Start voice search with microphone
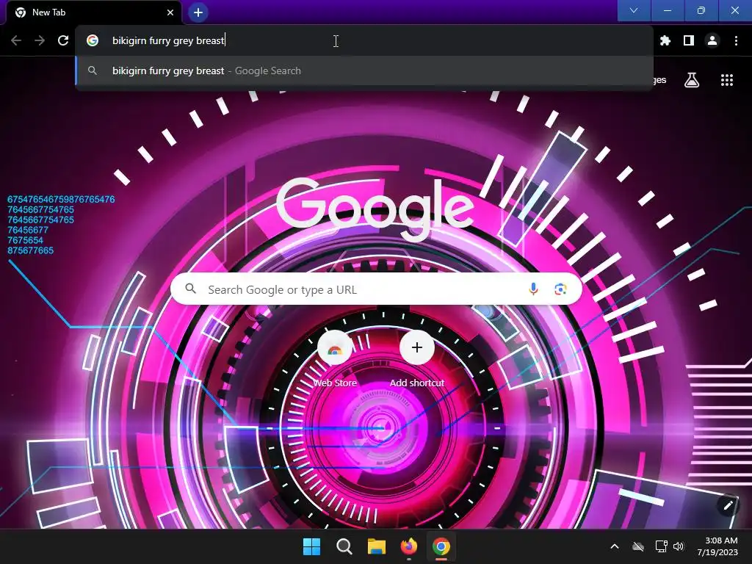This screenshot has height=564, width=752. pyautogui.click(x=533, y=289)
